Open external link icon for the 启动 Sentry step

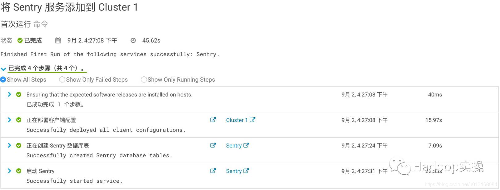coord(213,171)
